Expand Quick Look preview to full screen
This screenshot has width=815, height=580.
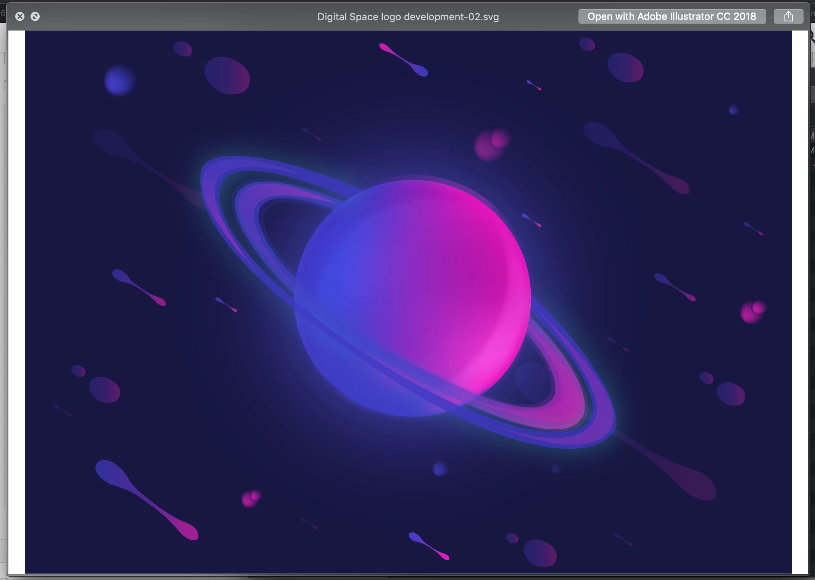point(35,16)
